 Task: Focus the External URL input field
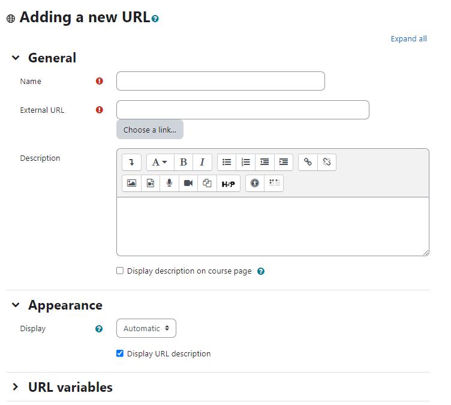coord(243,110)
